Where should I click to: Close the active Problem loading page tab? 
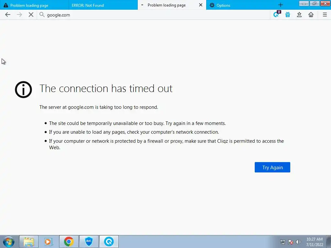tap(200, 5)
